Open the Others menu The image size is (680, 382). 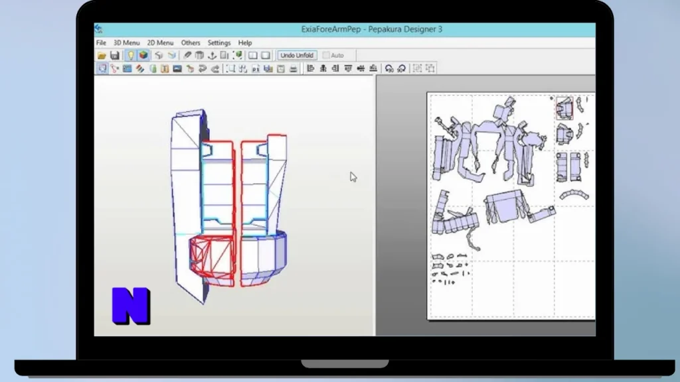coord(191,43)
